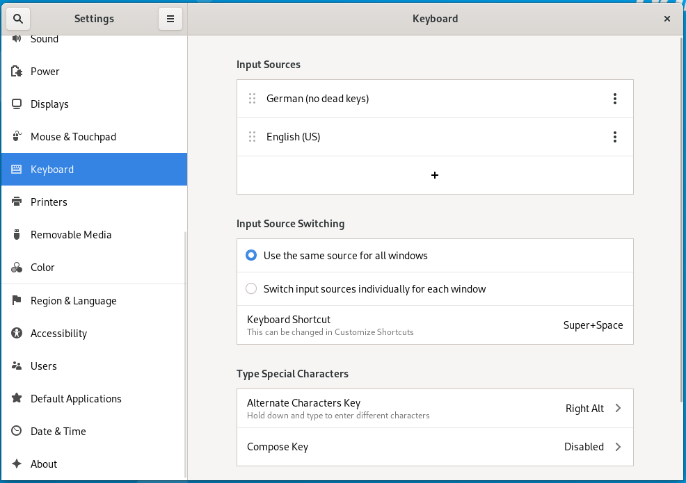Click the About sparkle icon
Image resolution: width=686 pixels, height=483 pixels.
17,464
